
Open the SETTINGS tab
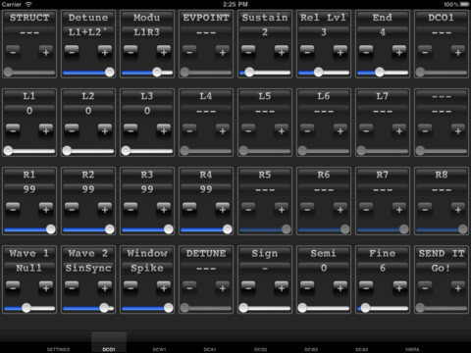(x=59, y=349)
